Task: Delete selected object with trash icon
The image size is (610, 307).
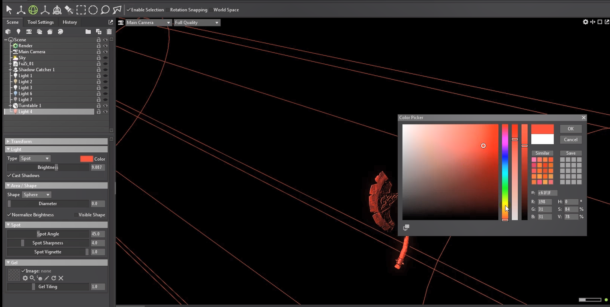Action: click(x=109, y=32)
